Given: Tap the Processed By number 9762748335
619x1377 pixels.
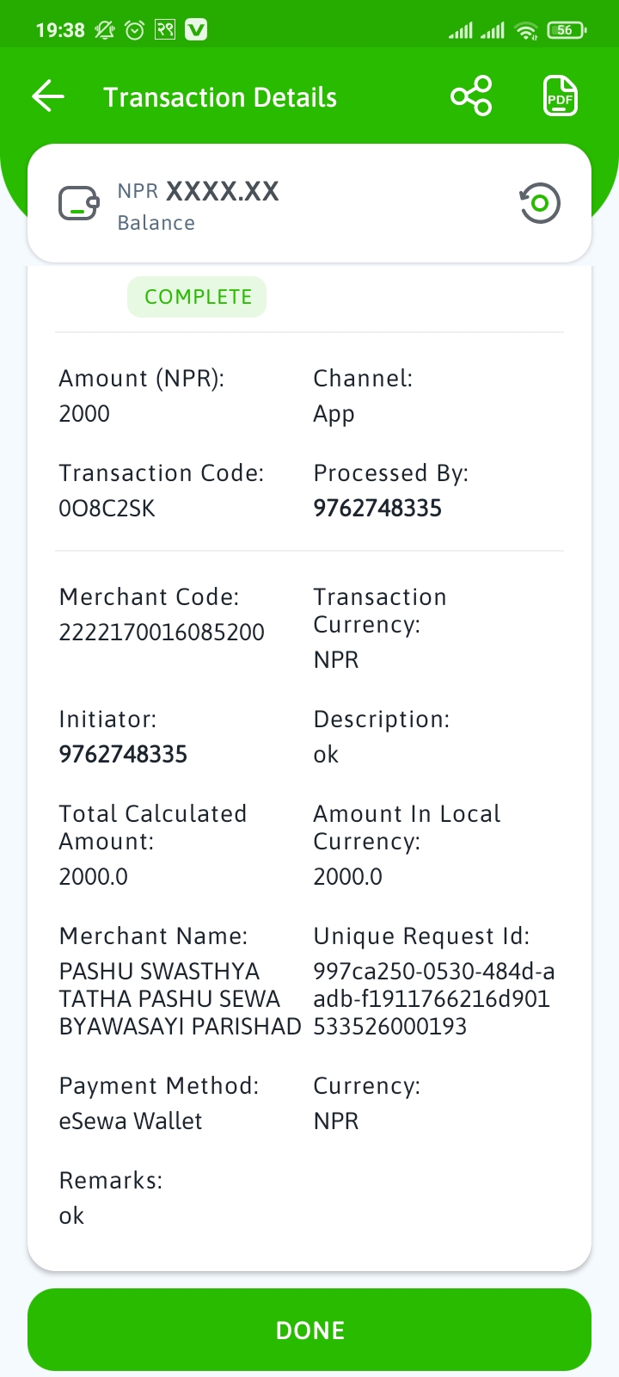Looking at the screenshot, I should tap(377, 509).
